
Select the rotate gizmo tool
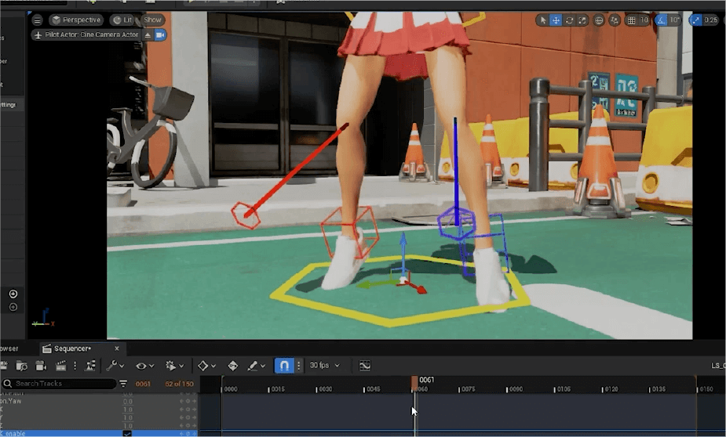click(x=569, y=20)
